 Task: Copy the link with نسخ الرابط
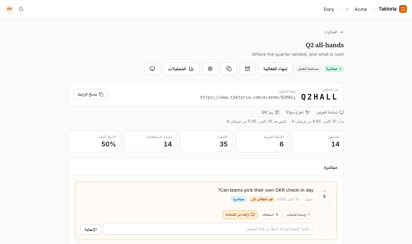[x=90, y=94]
